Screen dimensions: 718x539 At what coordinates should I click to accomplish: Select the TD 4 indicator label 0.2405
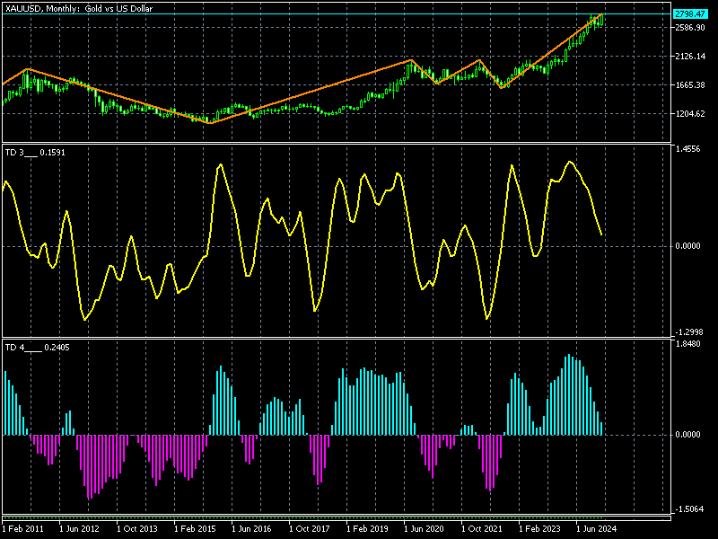click(37, 348)
